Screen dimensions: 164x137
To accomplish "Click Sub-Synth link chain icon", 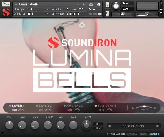I will tap(109, 110).
